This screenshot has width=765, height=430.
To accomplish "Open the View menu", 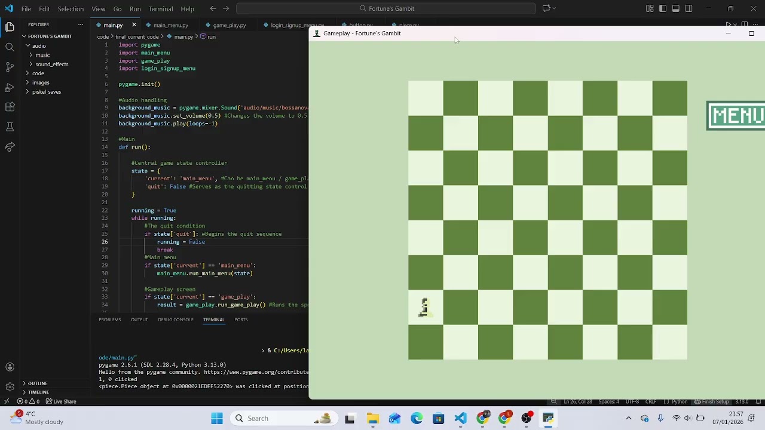I will (x=99, y=9).
